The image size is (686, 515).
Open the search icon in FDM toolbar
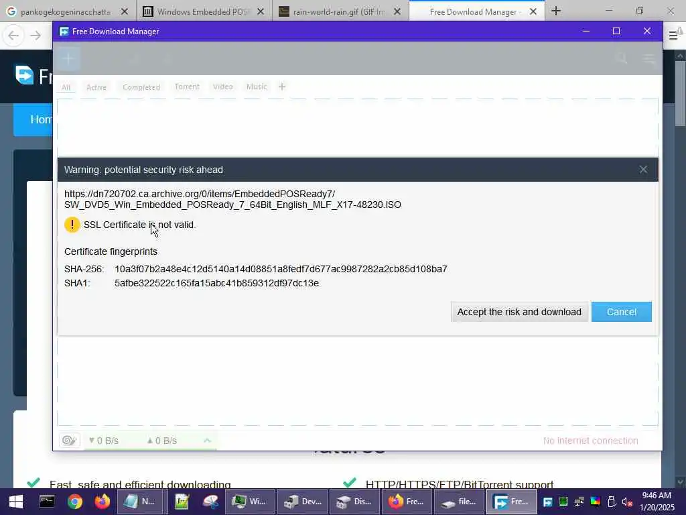(621, 58)
